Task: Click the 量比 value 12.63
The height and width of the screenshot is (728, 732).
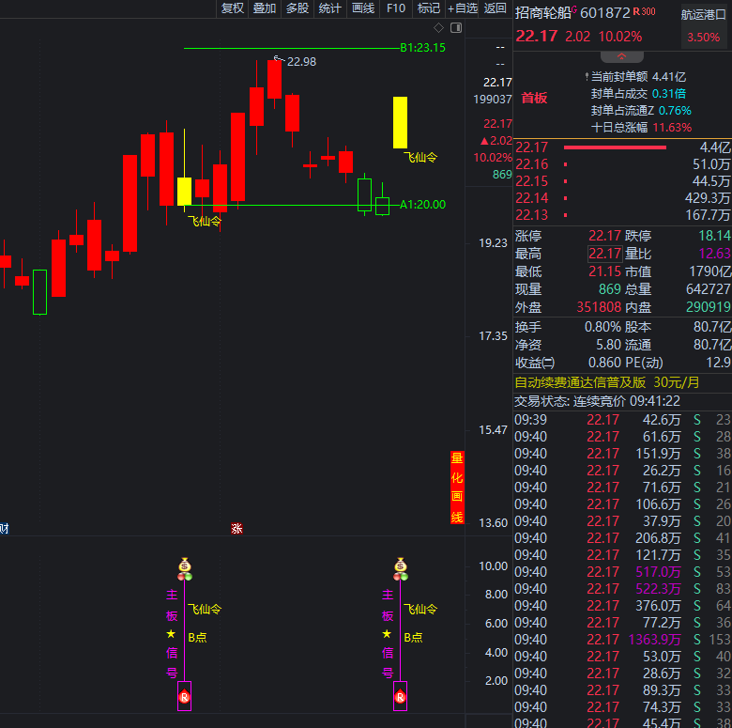Action: (x=715, y=254)
